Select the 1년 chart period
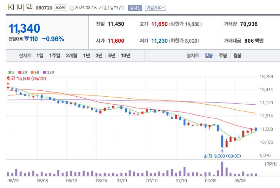 (87, 55)
